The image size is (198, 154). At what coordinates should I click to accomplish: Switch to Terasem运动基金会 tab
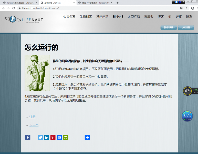(19, 3)
